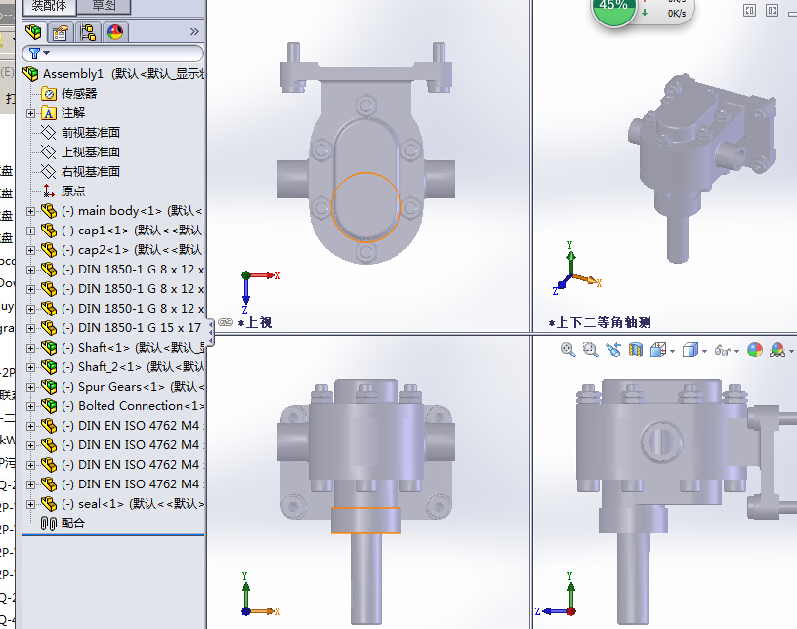This screenshot has height=629, width=797.
Task: Click Zoom to Area icon
Action: [590, 350]
